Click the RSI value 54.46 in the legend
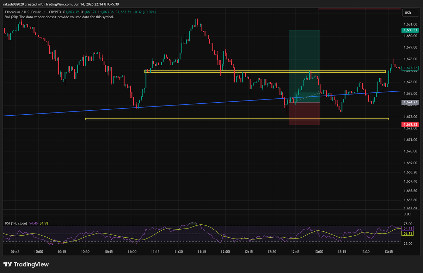Viewport: 423px width, 273px height. tap(33, 224)
